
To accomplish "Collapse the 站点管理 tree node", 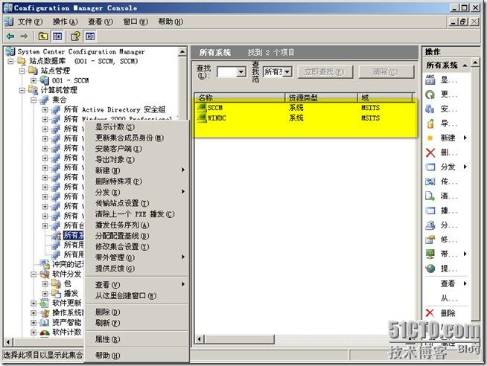I will click(x=22, y=71).
